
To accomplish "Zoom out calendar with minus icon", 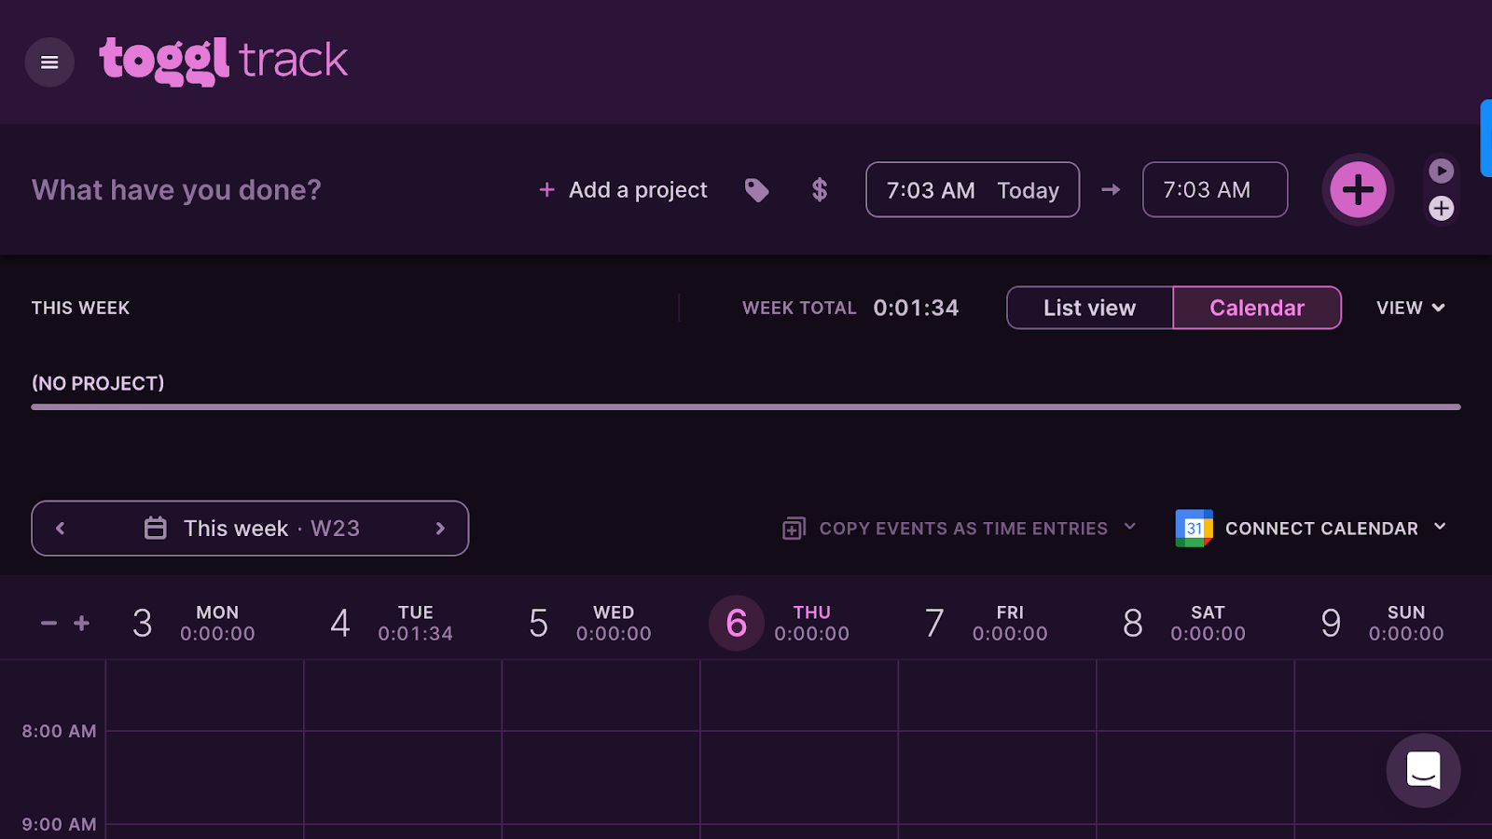I will (49, 623).
